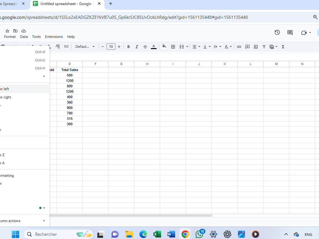
Task: Select the Total Sales header cell
Action: 70,70
